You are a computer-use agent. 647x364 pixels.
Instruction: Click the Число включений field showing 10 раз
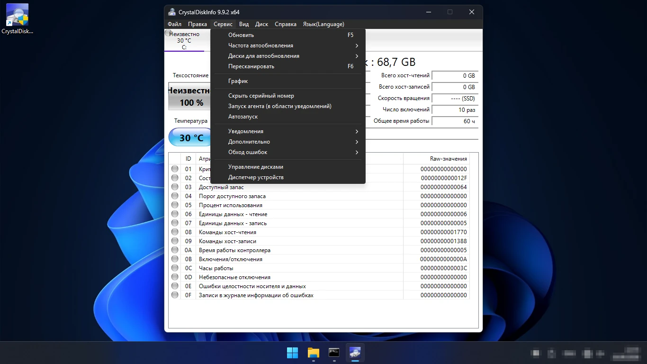(455, 110)
